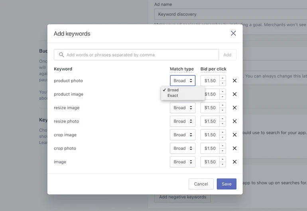Screen dimensions: 307x211
Task: Remove the 'resize photo' keyword
Action: click(x=234, y=121)
